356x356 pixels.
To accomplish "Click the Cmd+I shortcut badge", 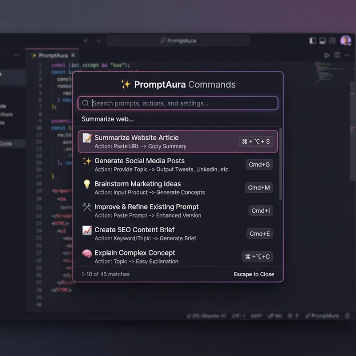I will coord(261,210).
